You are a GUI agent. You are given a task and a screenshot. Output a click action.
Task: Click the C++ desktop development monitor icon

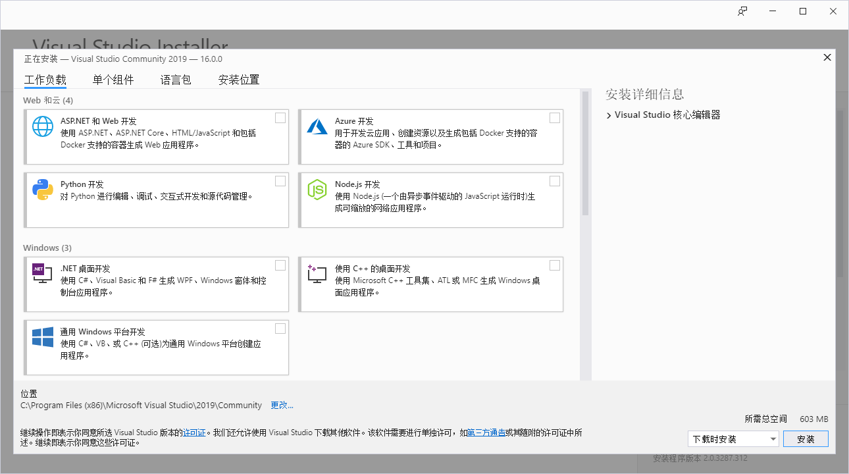(317, 274)
